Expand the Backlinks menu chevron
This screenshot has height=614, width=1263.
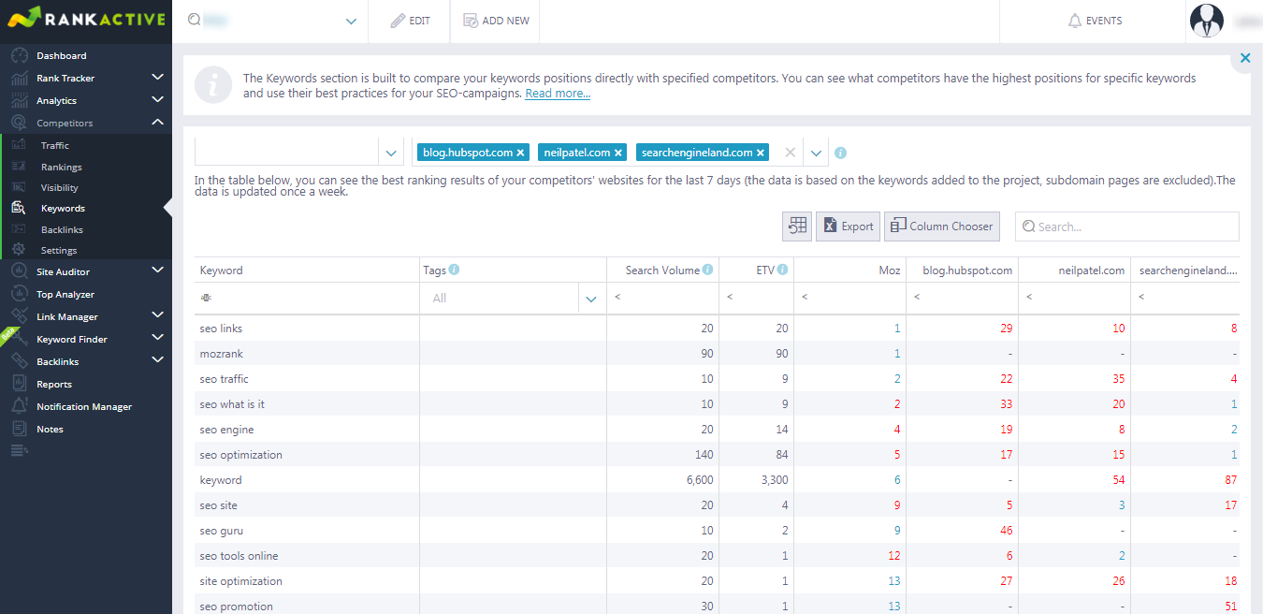click(157, 360)
